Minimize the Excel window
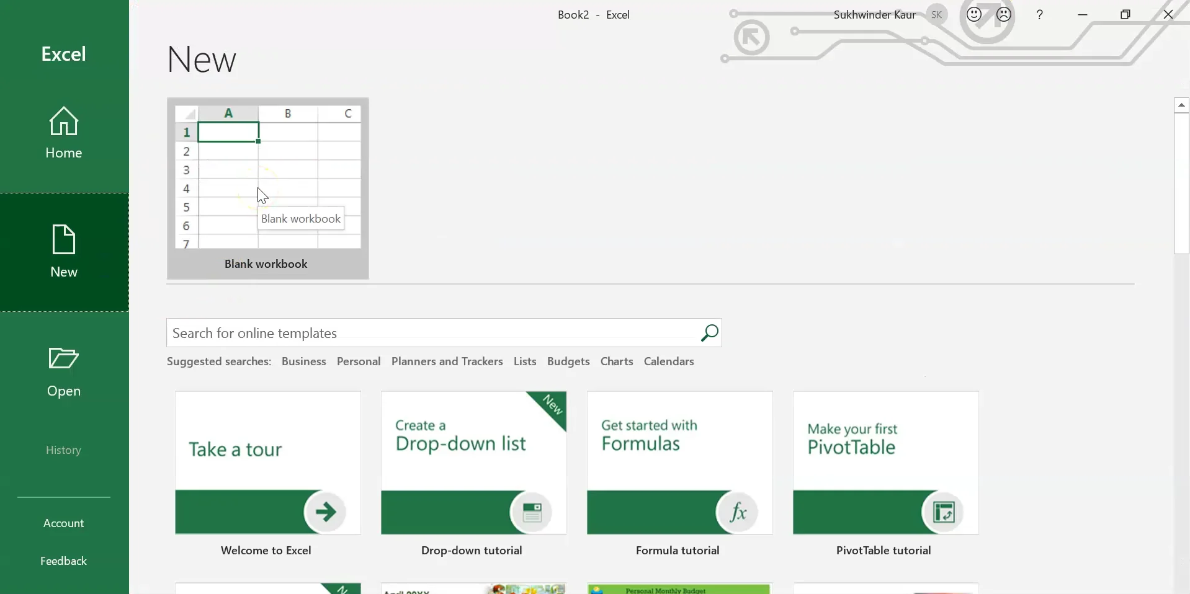 click(x=1083, y=15)
